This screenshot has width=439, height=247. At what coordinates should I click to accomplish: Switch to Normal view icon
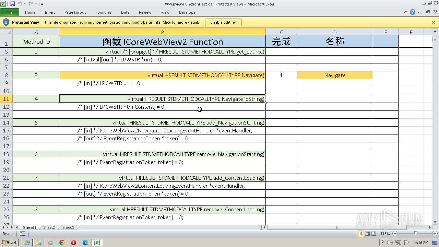click(x=361, y=234)
